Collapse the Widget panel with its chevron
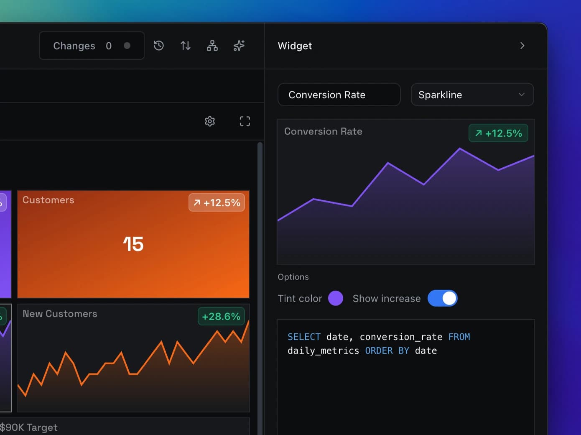This screenshot has height=435, width=581. point(522,46)
